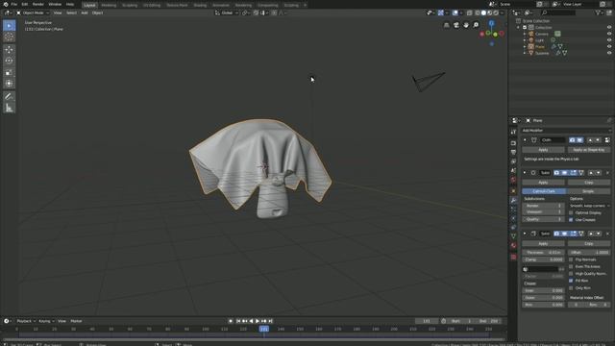This screenshot has width=615, height=346.
Task: Switch to wireframe viewport shading
Action: click(x=478, y=12)
